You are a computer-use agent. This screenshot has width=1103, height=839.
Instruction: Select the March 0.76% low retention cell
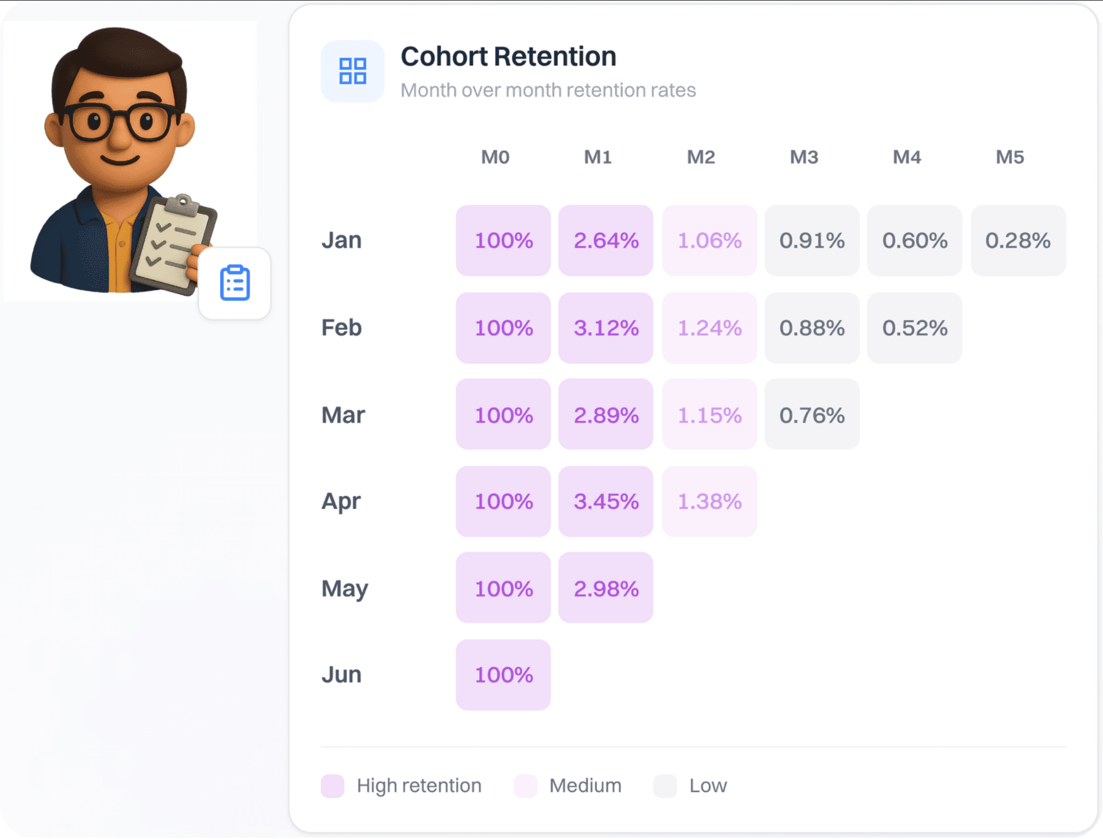tap(811, 414)
